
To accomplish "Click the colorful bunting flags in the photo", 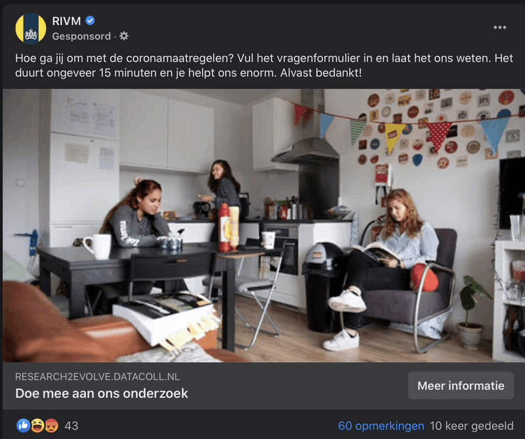I will (x=402, y=129).
